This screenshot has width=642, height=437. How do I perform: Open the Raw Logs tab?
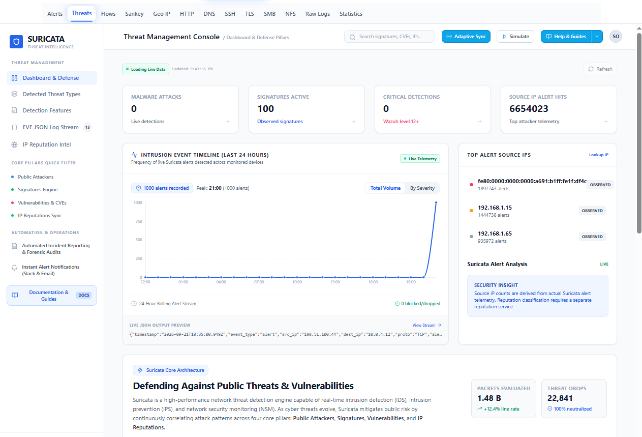(318, 14)
